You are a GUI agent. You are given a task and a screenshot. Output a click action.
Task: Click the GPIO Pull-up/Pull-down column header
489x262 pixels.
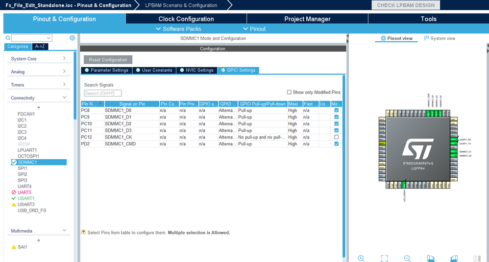coord(263,104)
